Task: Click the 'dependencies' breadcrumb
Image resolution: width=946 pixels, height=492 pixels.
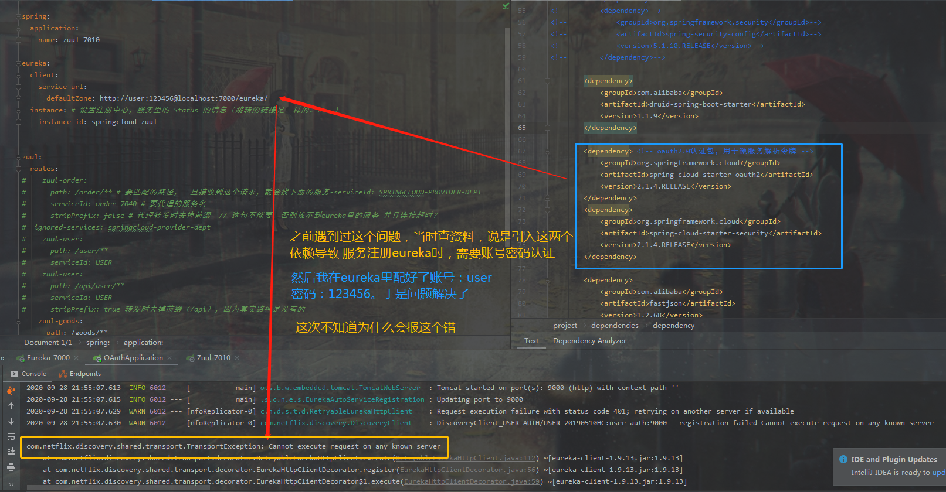Action: [x=615, y=326]
